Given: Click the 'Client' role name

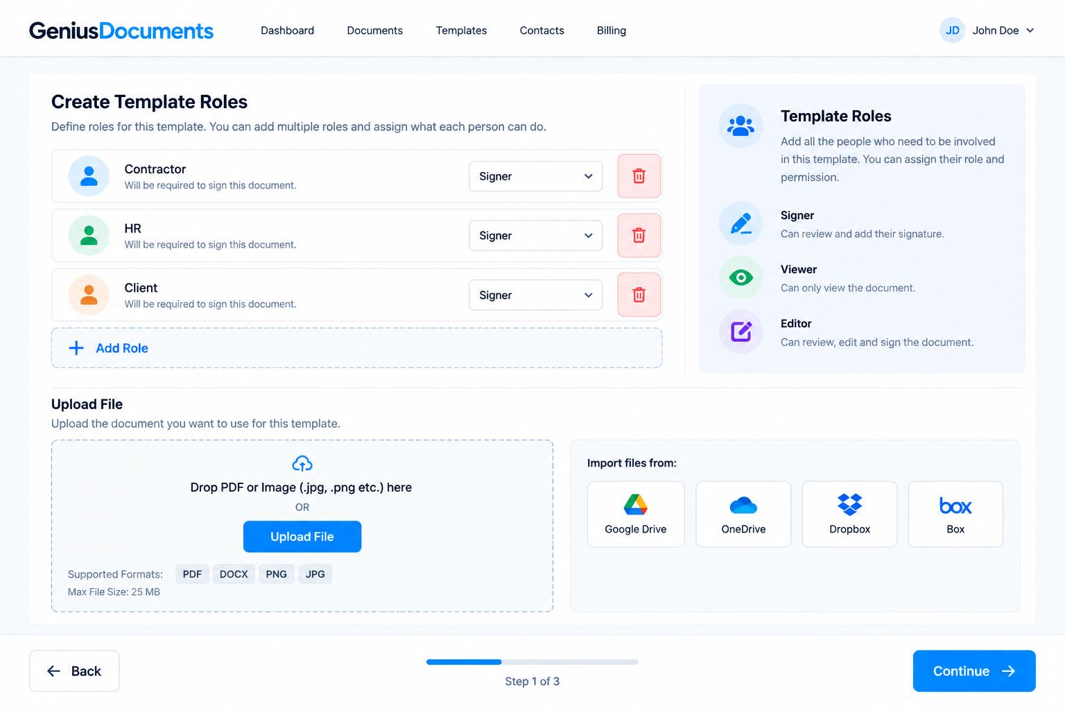Looking at the screenshot, I should (x=141, y=288).
